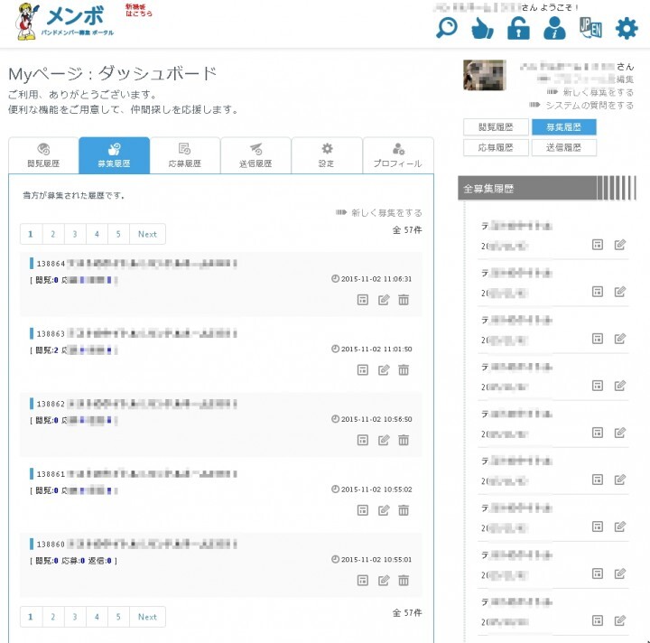Click sidebar 閲覧履歴 button
The width and height of the screenshot is (650, 643).
tap(496, 126)
